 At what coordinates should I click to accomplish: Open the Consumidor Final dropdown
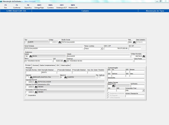pos(143,90)
